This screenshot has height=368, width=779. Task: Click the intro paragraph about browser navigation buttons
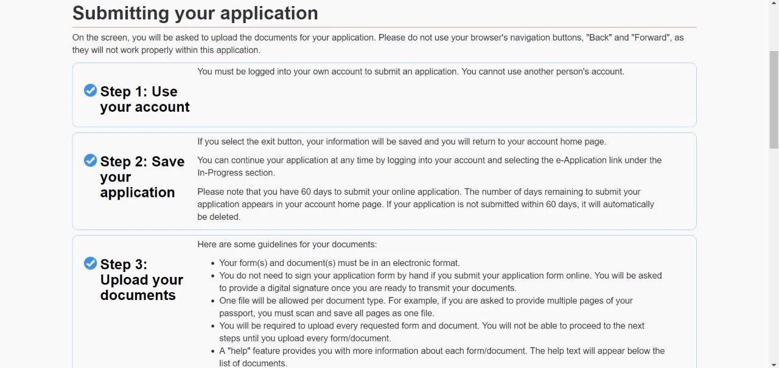click(377, 44)
